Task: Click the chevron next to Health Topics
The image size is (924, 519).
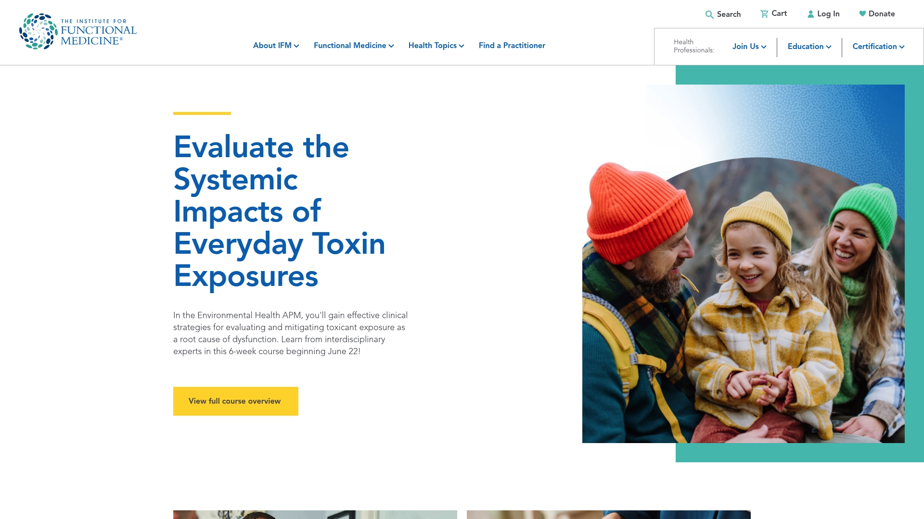Action: (x=462, y=46)
